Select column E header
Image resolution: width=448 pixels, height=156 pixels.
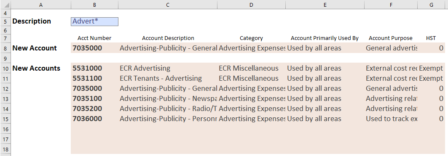(x=325, y=5)
